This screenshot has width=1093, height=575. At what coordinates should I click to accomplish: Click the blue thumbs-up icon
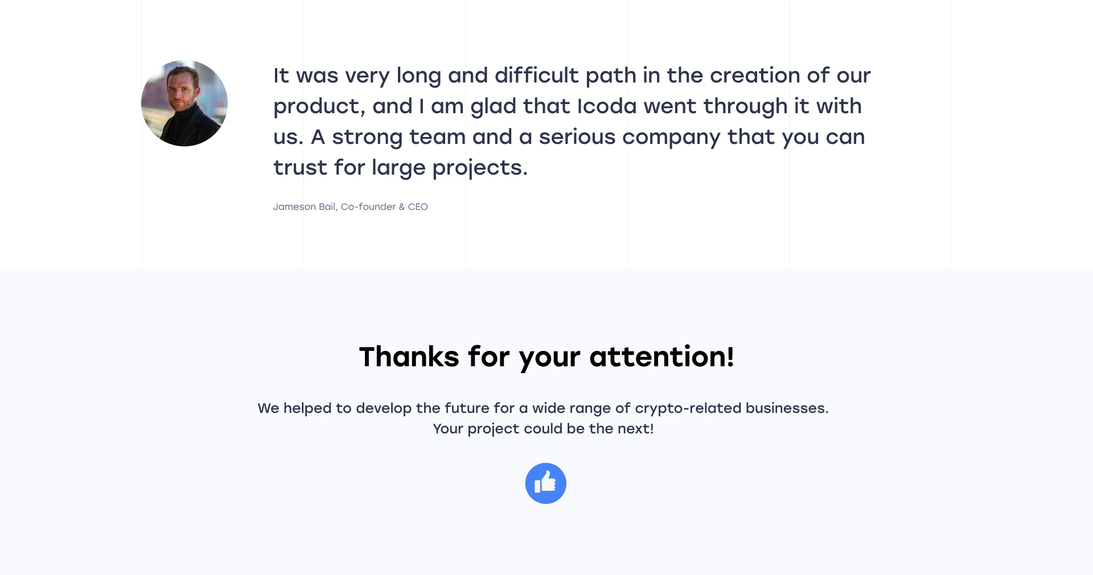click(x=545, y=483)
